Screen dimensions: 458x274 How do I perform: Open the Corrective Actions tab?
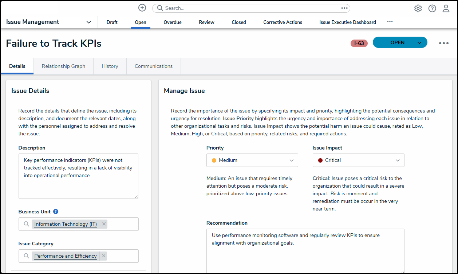pos(283,23)
